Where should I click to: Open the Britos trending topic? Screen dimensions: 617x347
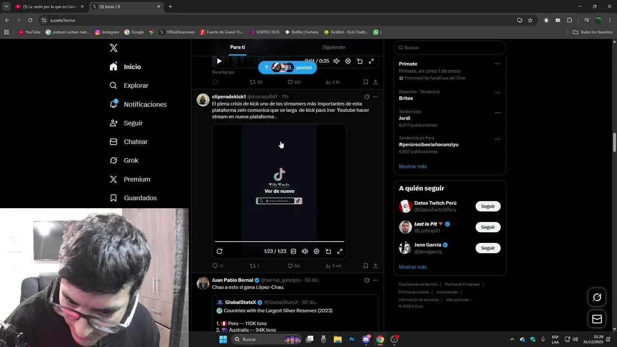(406, 98)
